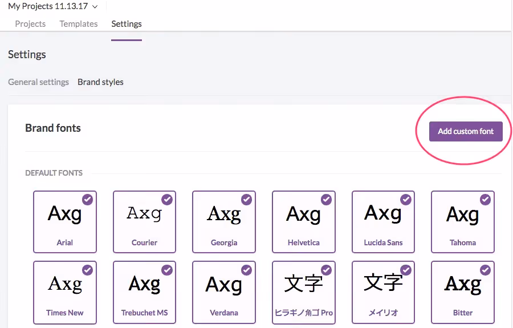Toggle checkmark on メイリオ font card
513x328 pixels.
[x=406, y=270]
